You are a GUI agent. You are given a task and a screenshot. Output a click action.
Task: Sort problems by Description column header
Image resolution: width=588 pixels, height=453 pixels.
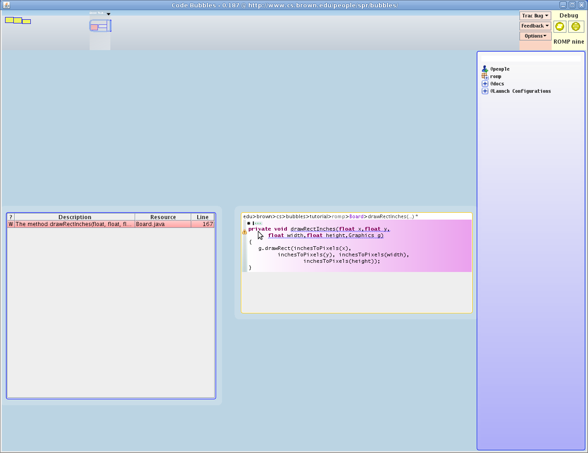pos(74,217)
